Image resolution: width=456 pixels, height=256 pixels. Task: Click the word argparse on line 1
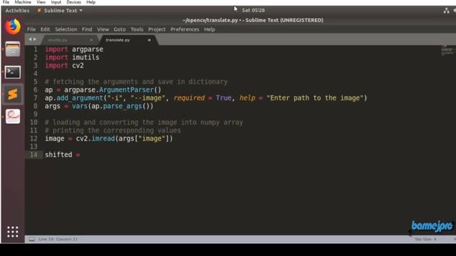[88, 49]
